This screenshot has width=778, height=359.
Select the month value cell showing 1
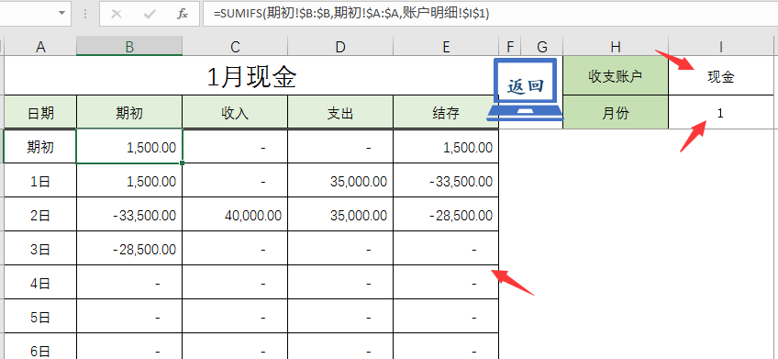click(x=720, y=113)
